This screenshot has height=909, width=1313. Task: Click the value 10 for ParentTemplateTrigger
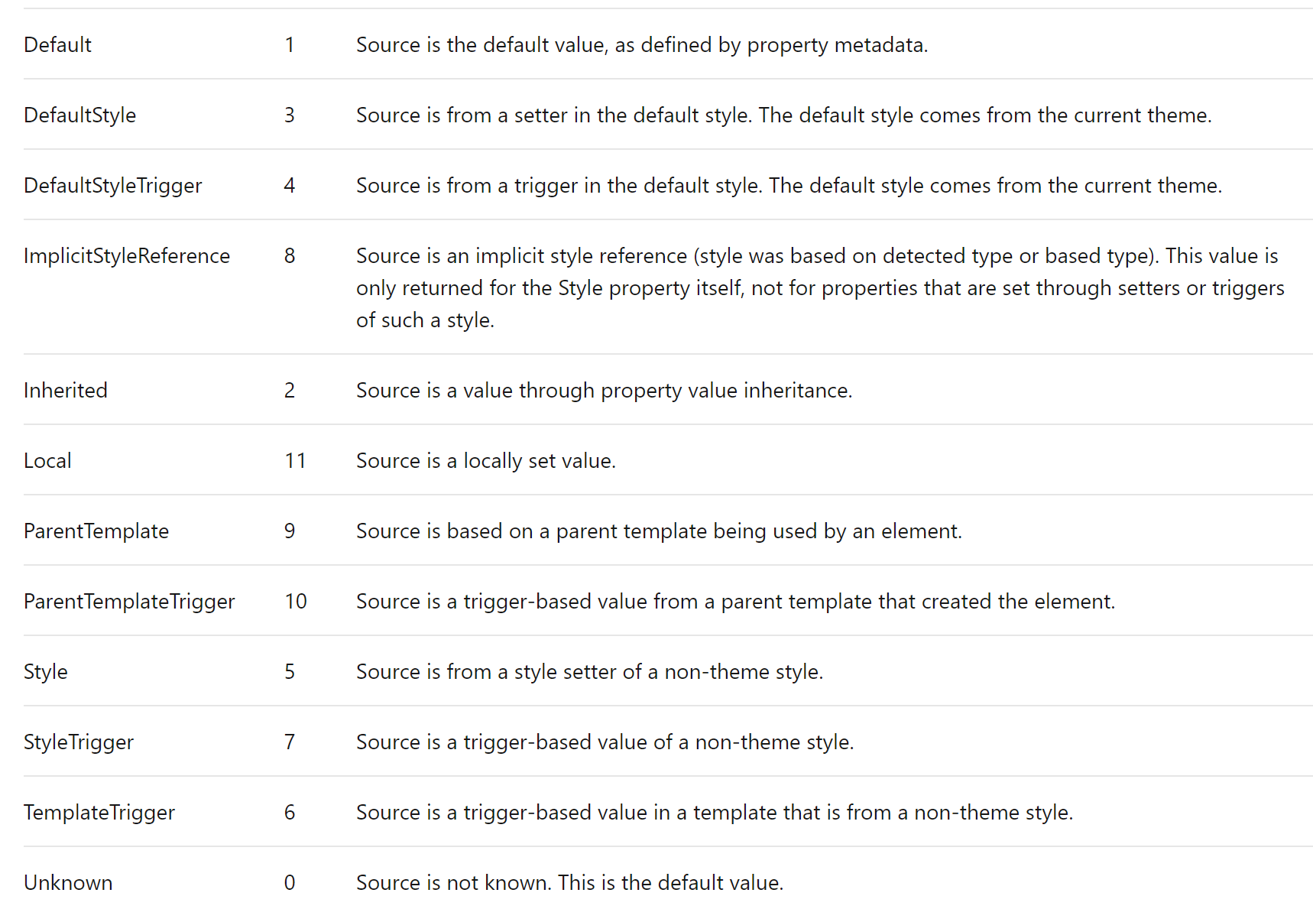pos(295,602)
